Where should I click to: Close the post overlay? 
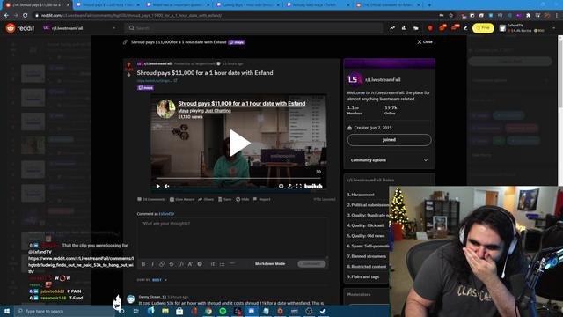(x=425, y=41)
